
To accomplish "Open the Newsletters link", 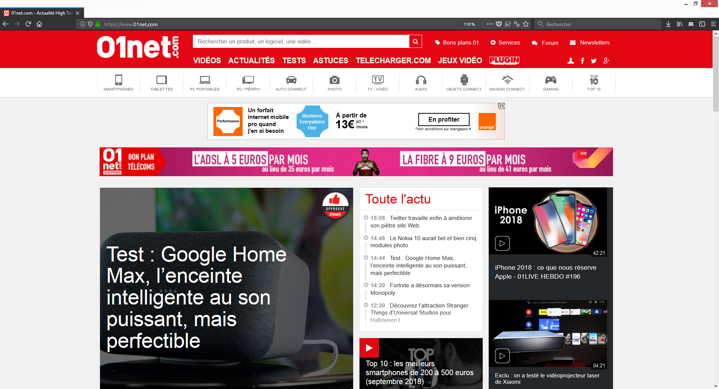I will click(x=590, y=43).
